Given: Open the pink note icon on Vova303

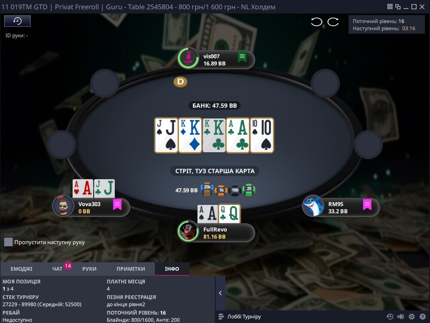Looking at the screenshot, I should (117, 204).
